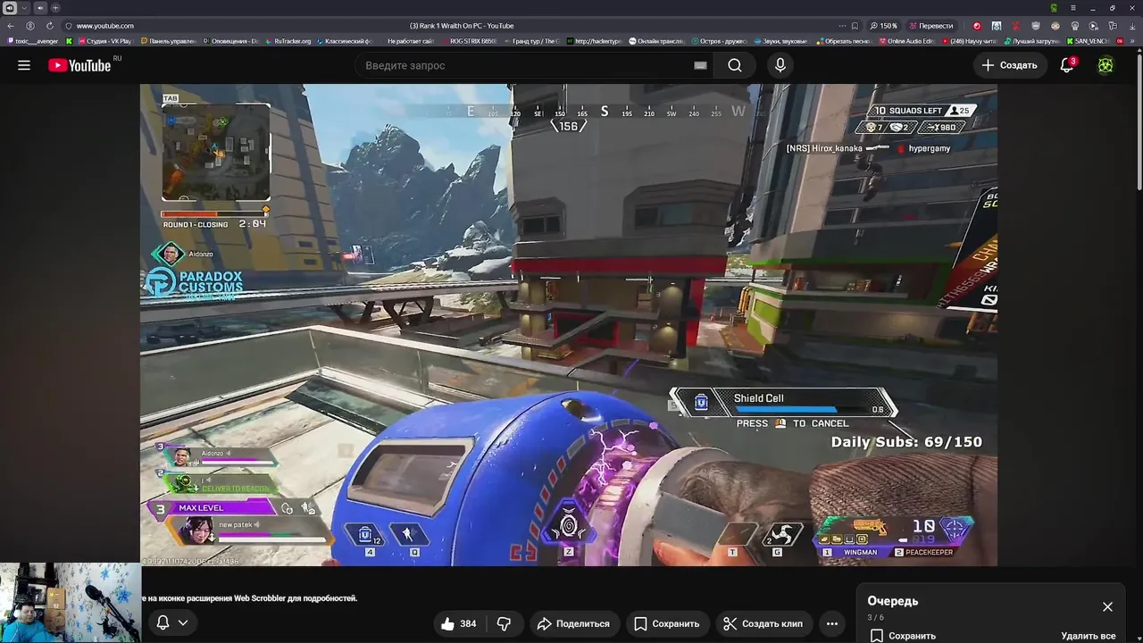The width and height of the screenshot is (1143, 643).
Task: Click 'Удалить все' in the queue
Action: tap(1089, 636)
